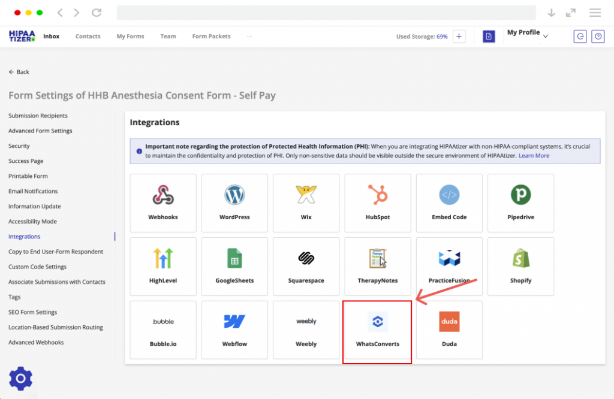Click the blue settings gear icon
Image resolution: width=614 pixels, height=399 pixels.
point(21,379)
